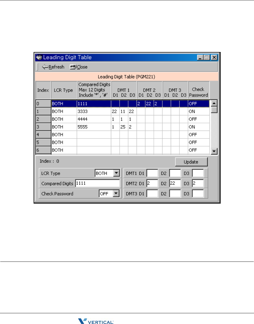The image size is (254, 324).
Task: Click Check Password ON in row 3
Action: (198, 127)
